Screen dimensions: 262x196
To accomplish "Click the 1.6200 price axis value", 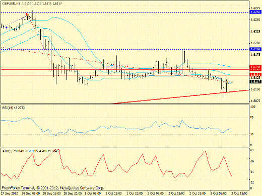I will pos(255,43).
